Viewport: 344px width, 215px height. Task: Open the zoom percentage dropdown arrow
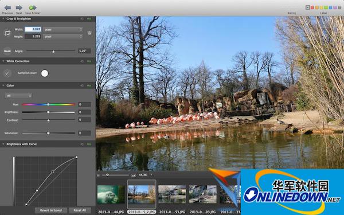click(x=151, y=175)
